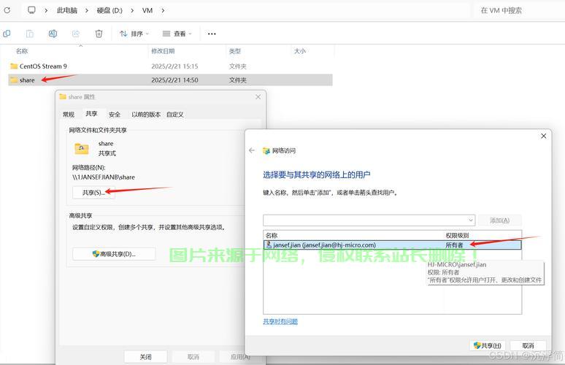The image size is (565, 365).
Task: Open the 查看 view dropdown
Action: coord(177,34)
